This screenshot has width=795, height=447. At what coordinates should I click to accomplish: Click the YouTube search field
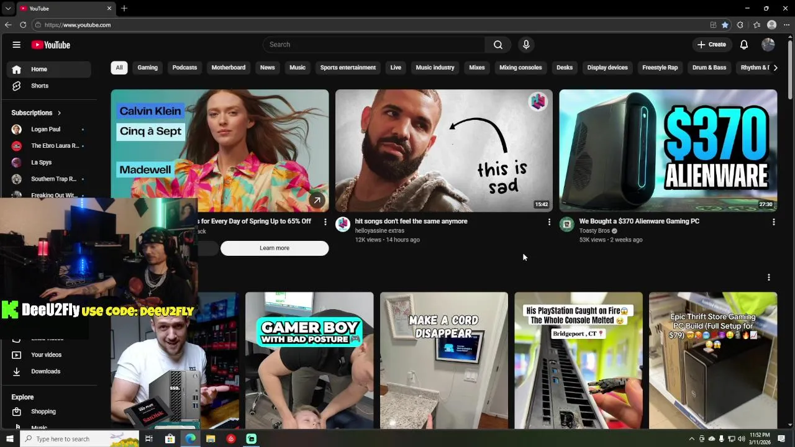pos(374,45)
